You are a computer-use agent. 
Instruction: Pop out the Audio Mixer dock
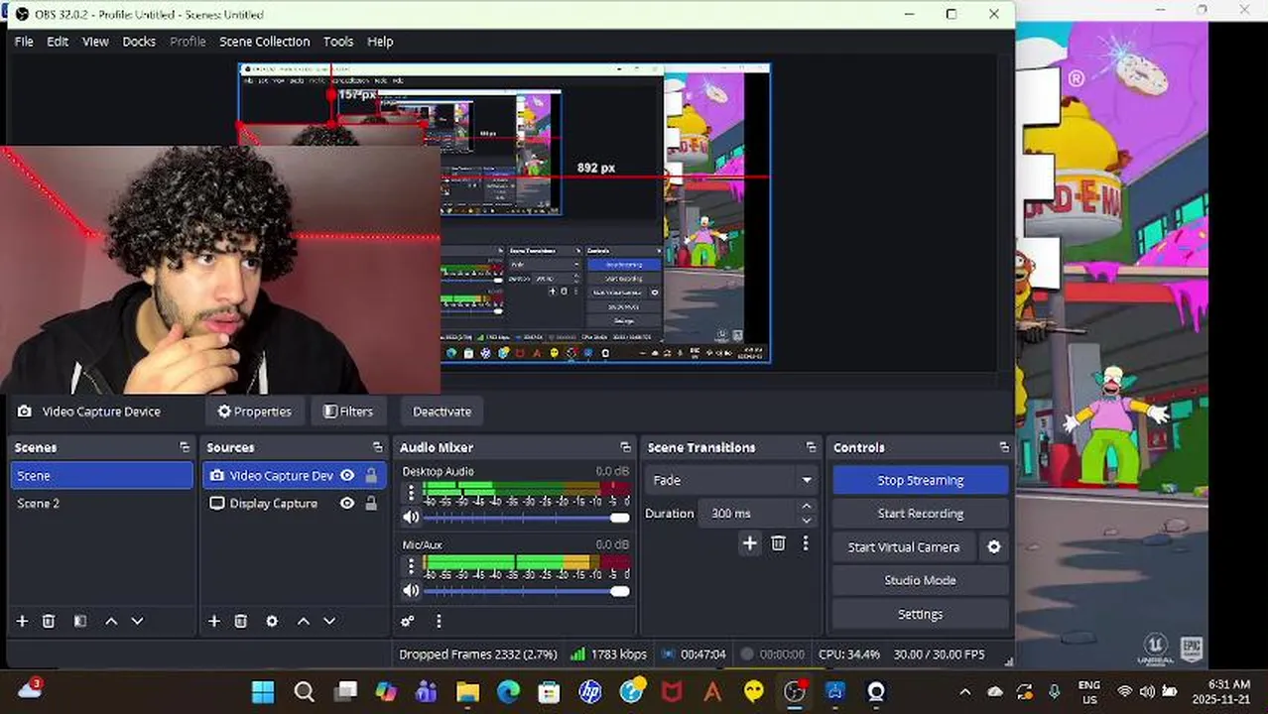(625, 447)
